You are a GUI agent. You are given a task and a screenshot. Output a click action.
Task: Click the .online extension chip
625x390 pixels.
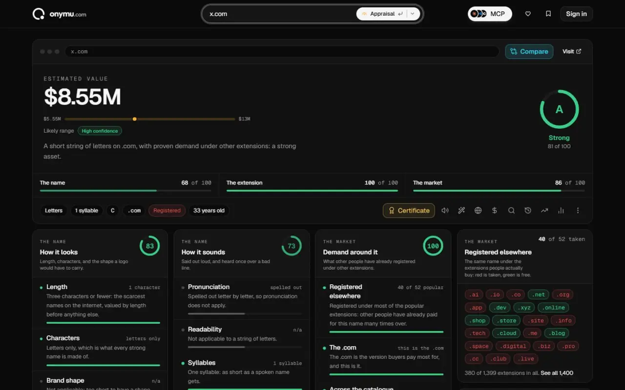(554, 308)
